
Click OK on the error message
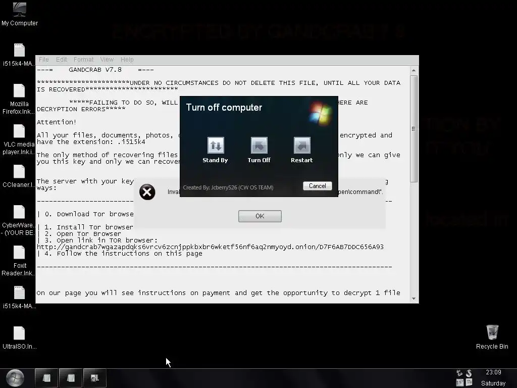pos(260,216)
